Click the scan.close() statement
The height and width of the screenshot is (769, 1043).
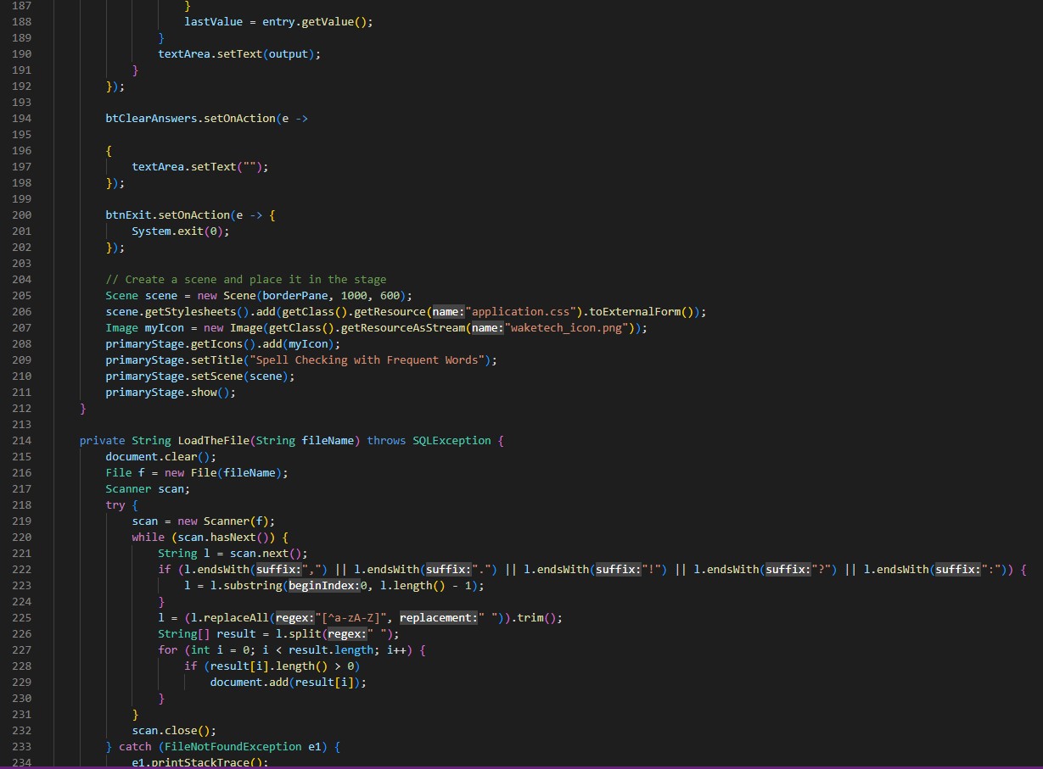click(174, 731)
